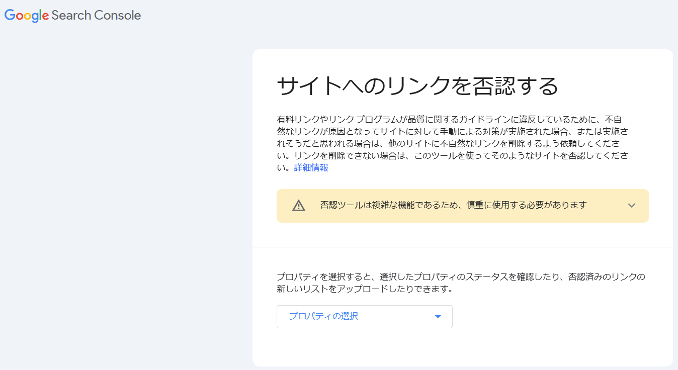
Task: Expand the yellow warning banner chevron
Action: (632, 206)
